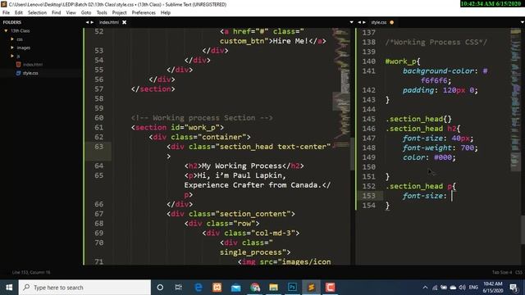Screen dimensions: 525x295
Task: Select the style.css tab
Action: coord(379,22)
